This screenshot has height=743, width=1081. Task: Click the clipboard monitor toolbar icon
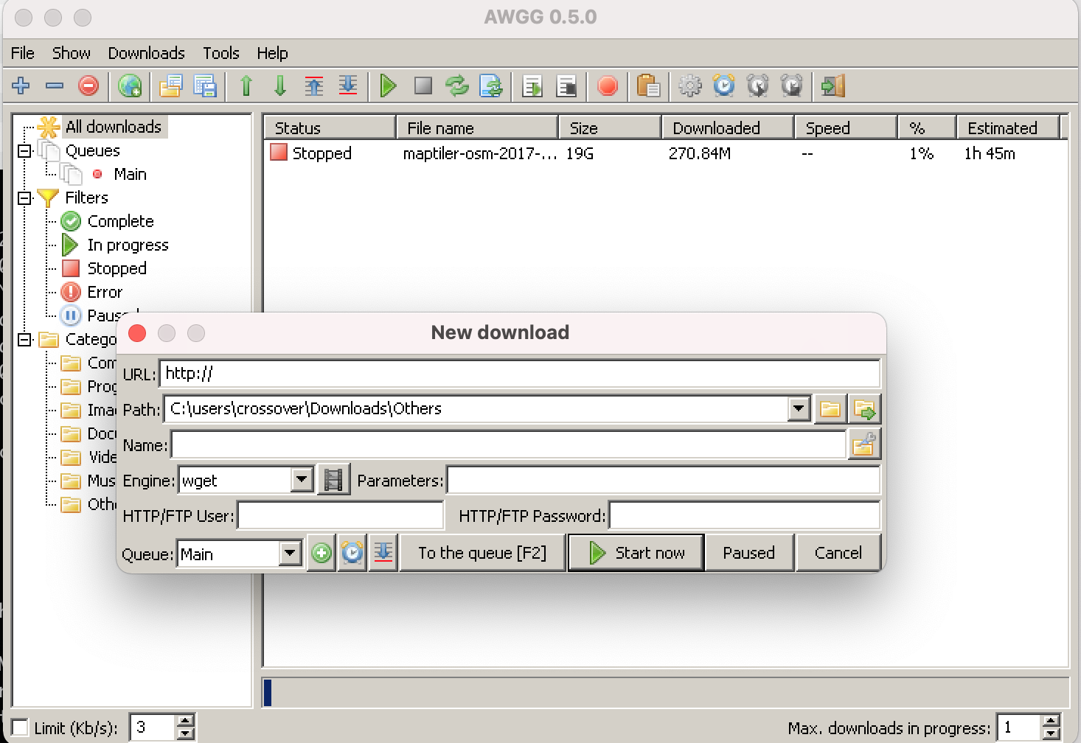coord(647,86)
